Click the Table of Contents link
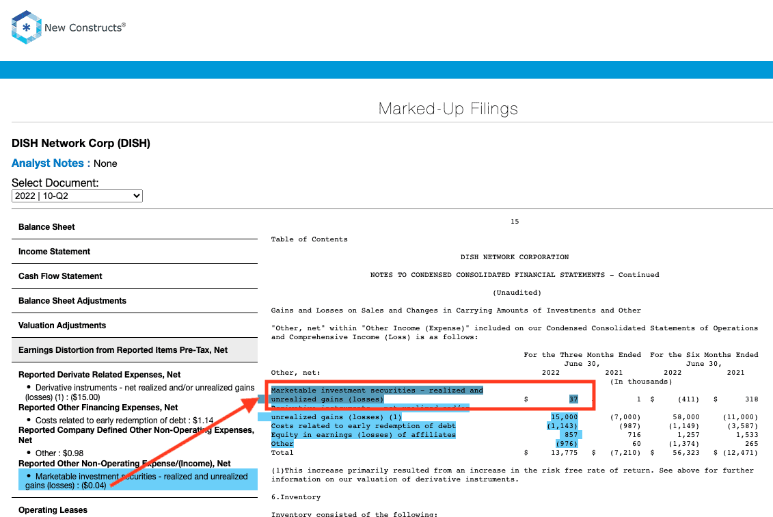This screenshot has width=773, height=517. point(309,239)
